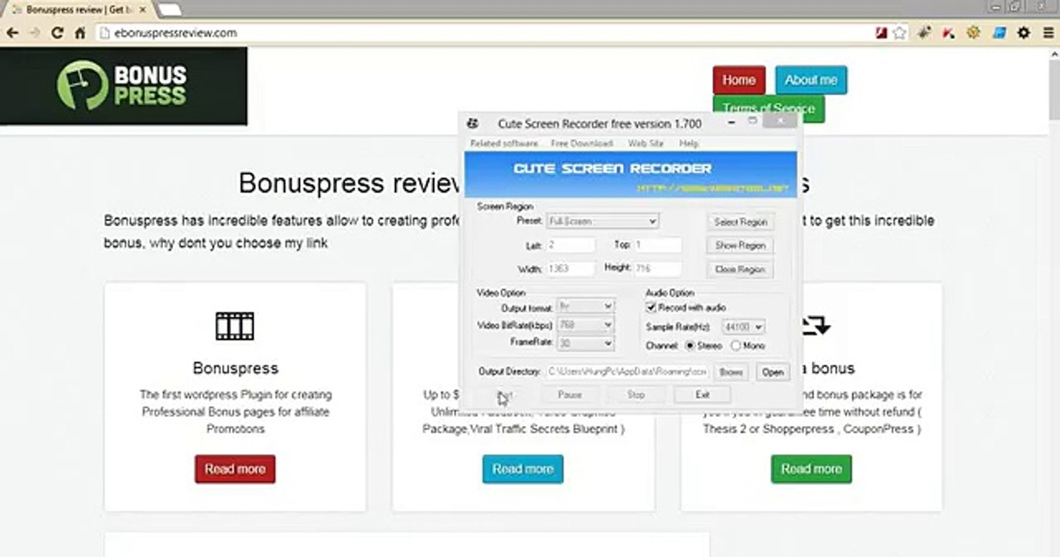Click the Close Region button
The height and width of the screenshot is (557, 1060).
(740, 269)
